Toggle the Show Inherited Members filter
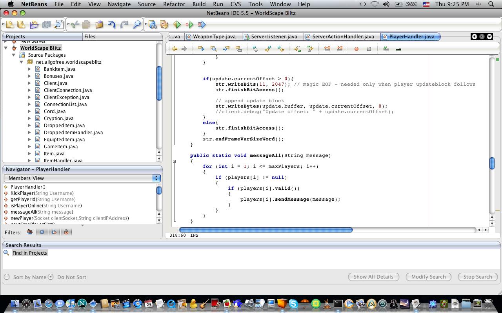The width and height of the screenshot is (502, 313). pos(30,232)
